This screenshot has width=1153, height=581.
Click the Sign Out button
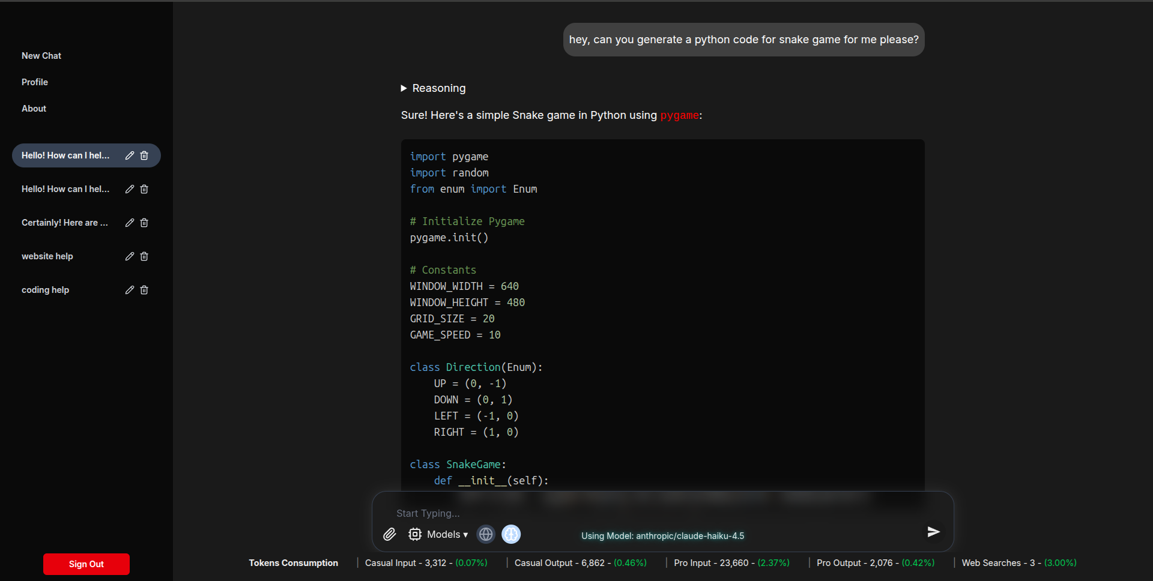pyautogui.click(x=86, y=564)
